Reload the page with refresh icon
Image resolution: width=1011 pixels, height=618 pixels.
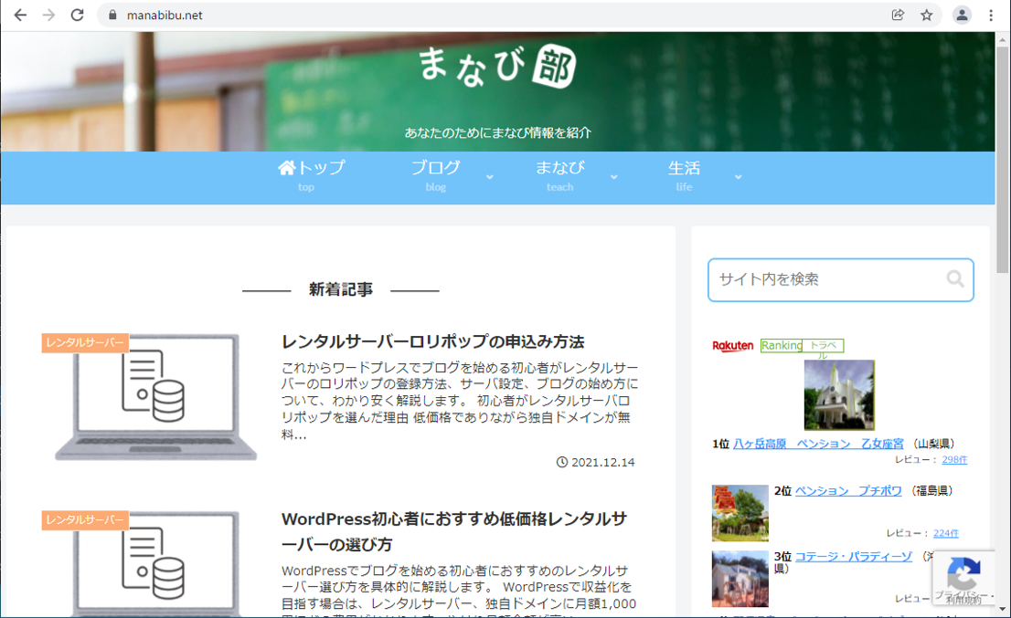pos(78,16)
